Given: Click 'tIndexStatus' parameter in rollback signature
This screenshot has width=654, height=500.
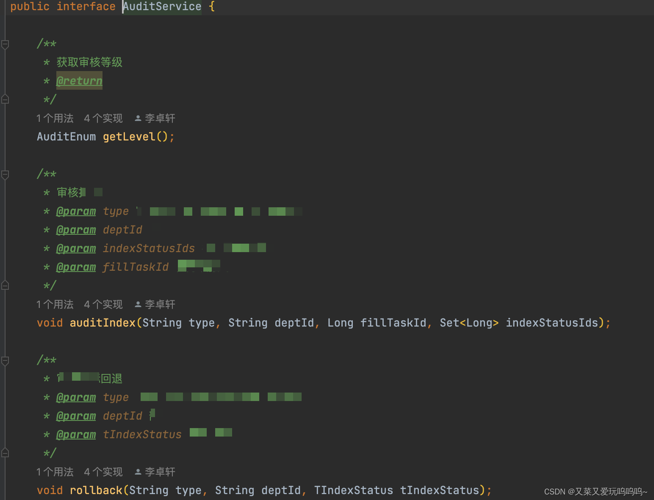Looking at the screenshot, I should [x=439, y=490].
